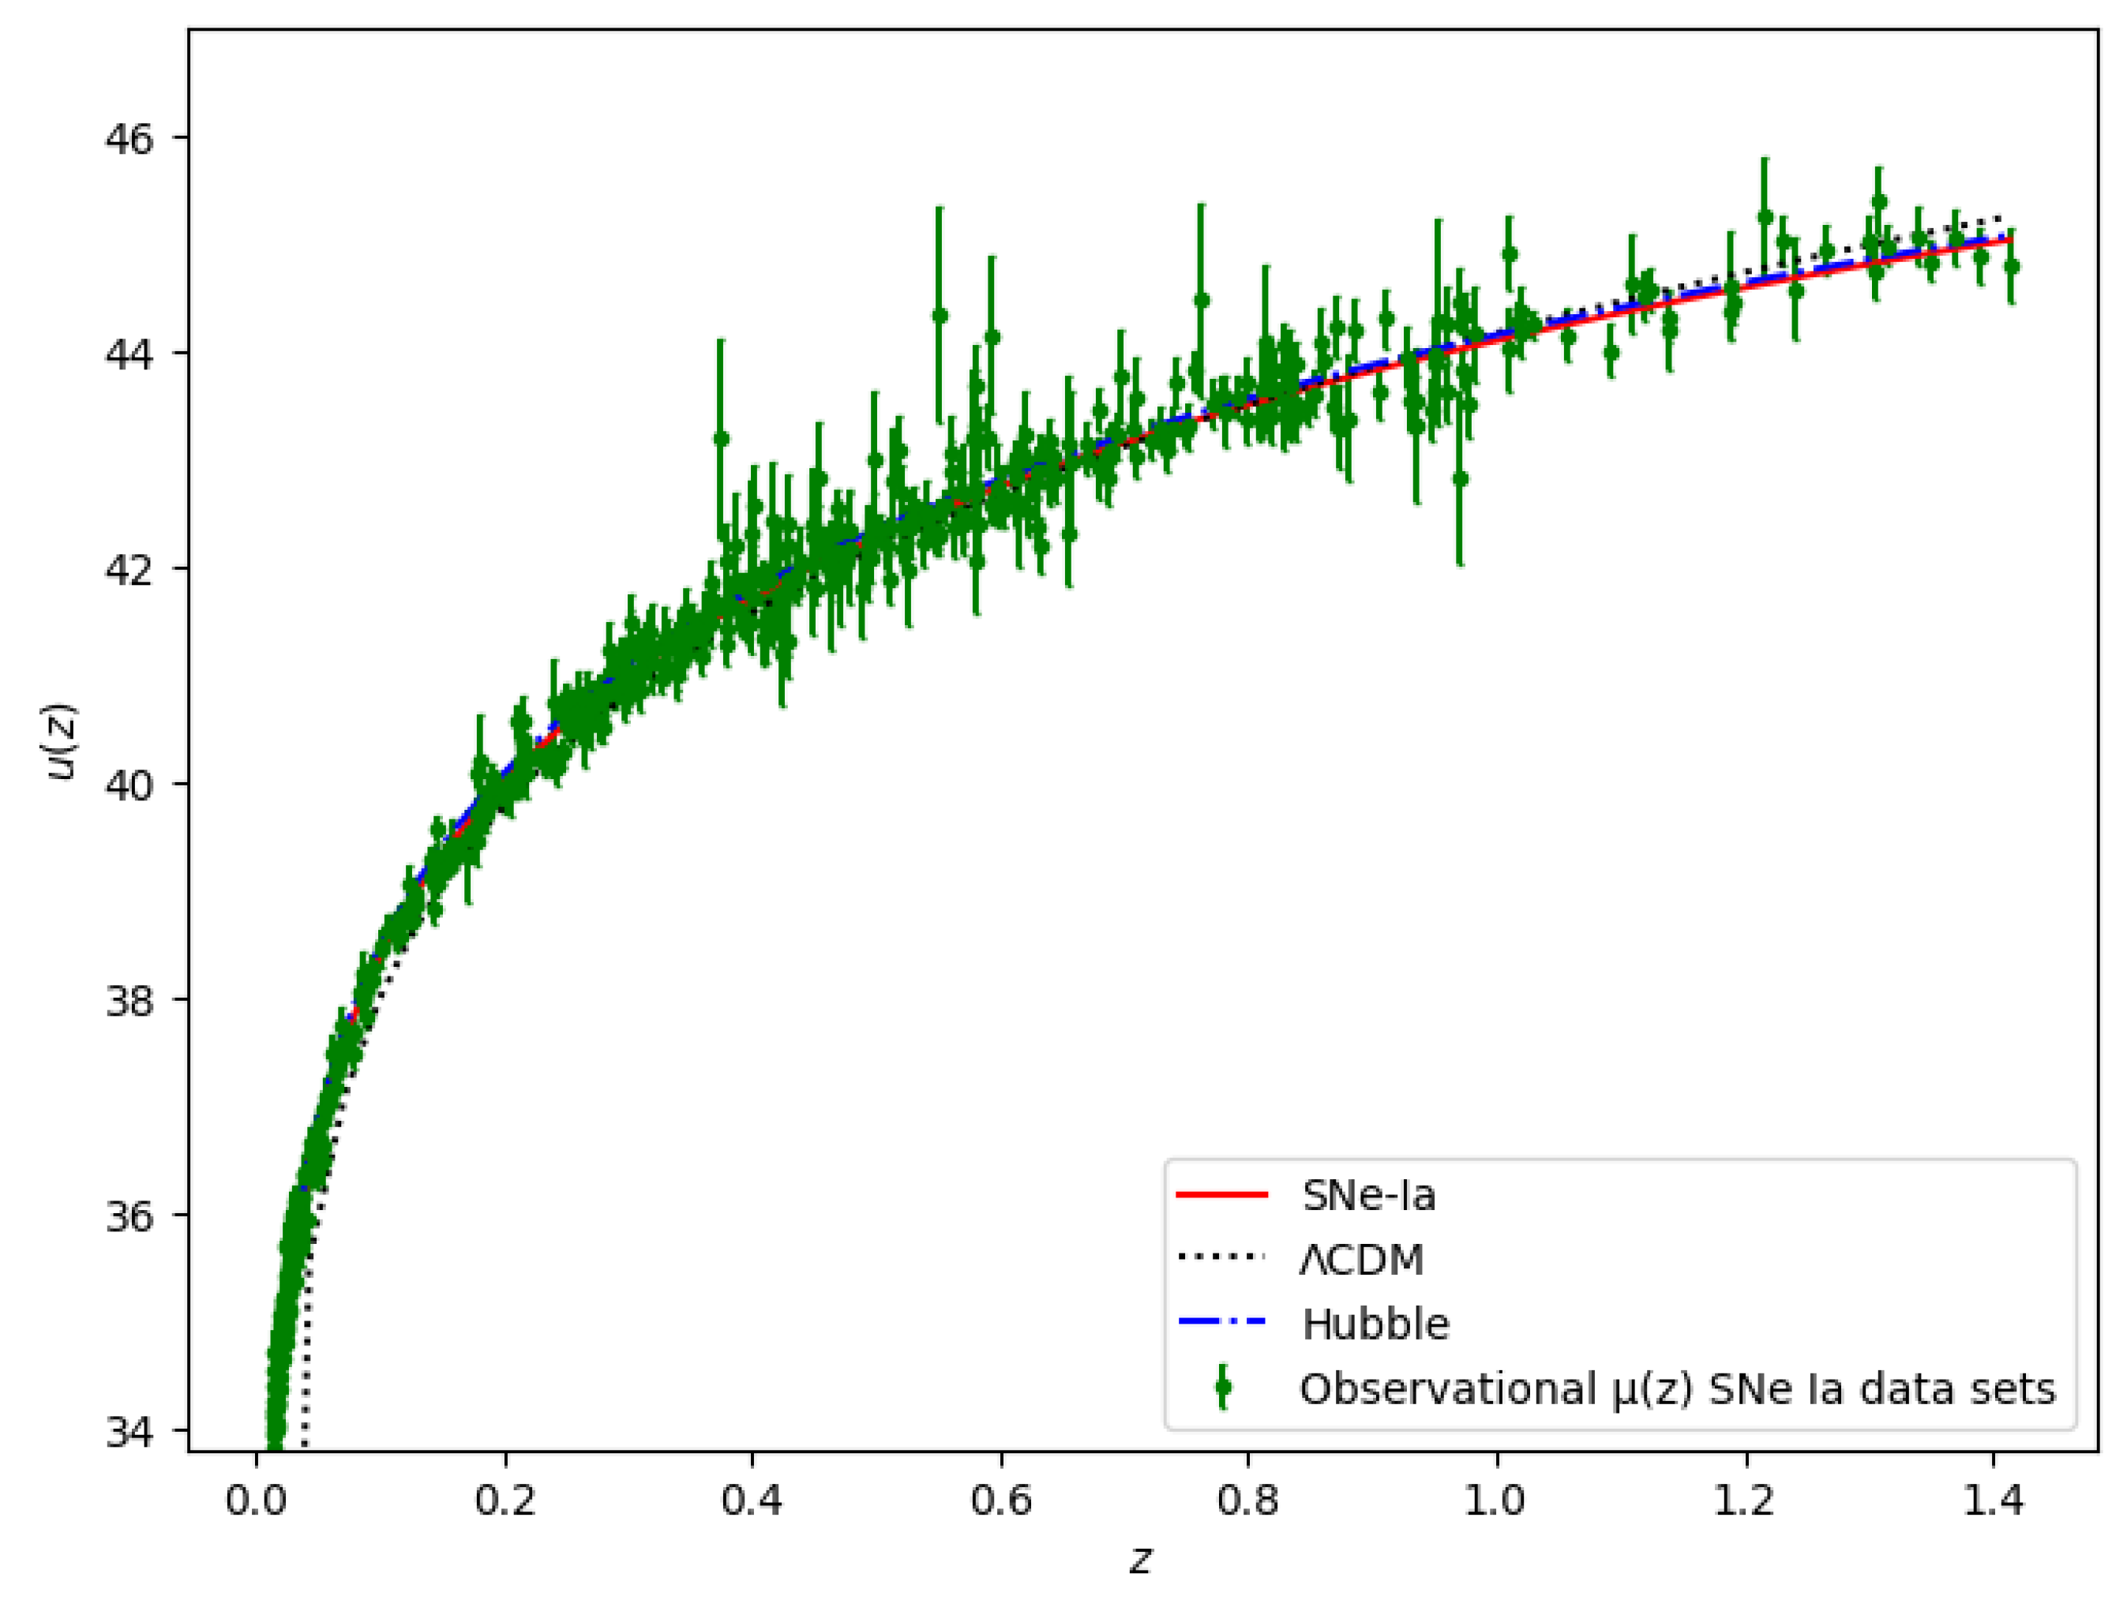Click the x-axis tick label 0.0

(256, 1500)
